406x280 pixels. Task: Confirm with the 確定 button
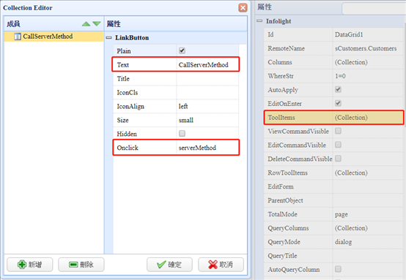169,265
